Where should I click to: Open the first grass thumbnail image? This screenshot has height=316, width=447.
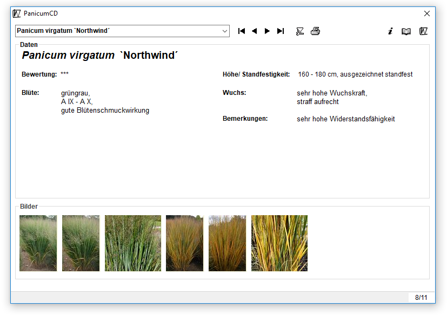pyautogui.click(x=38, y=243)
